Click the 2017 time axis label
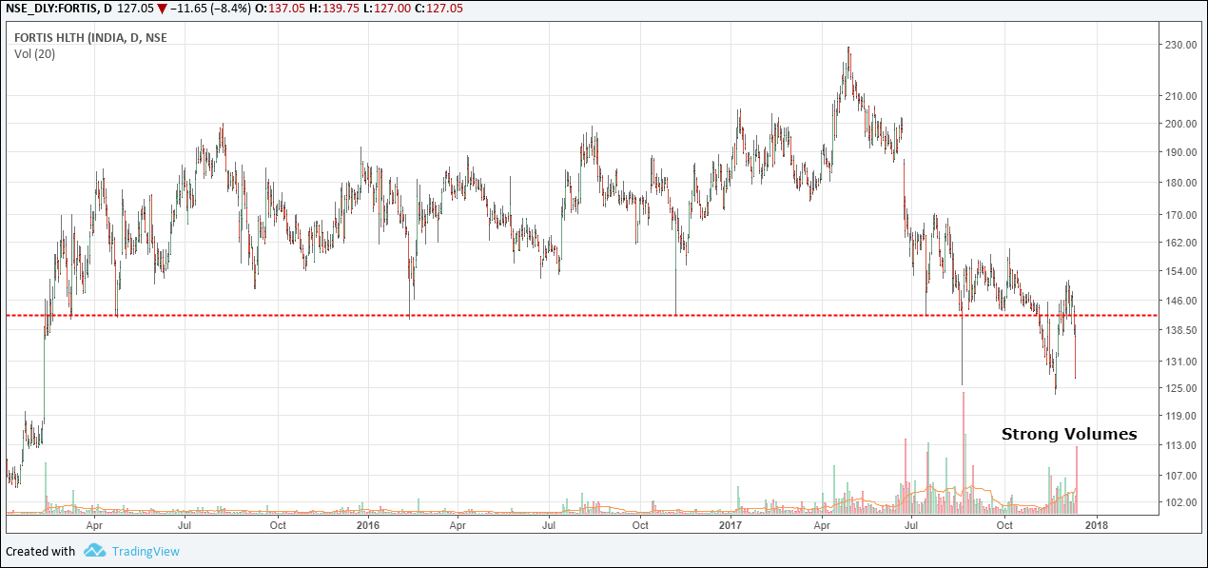Screen dimensions: 1208x568 point(730,524)
